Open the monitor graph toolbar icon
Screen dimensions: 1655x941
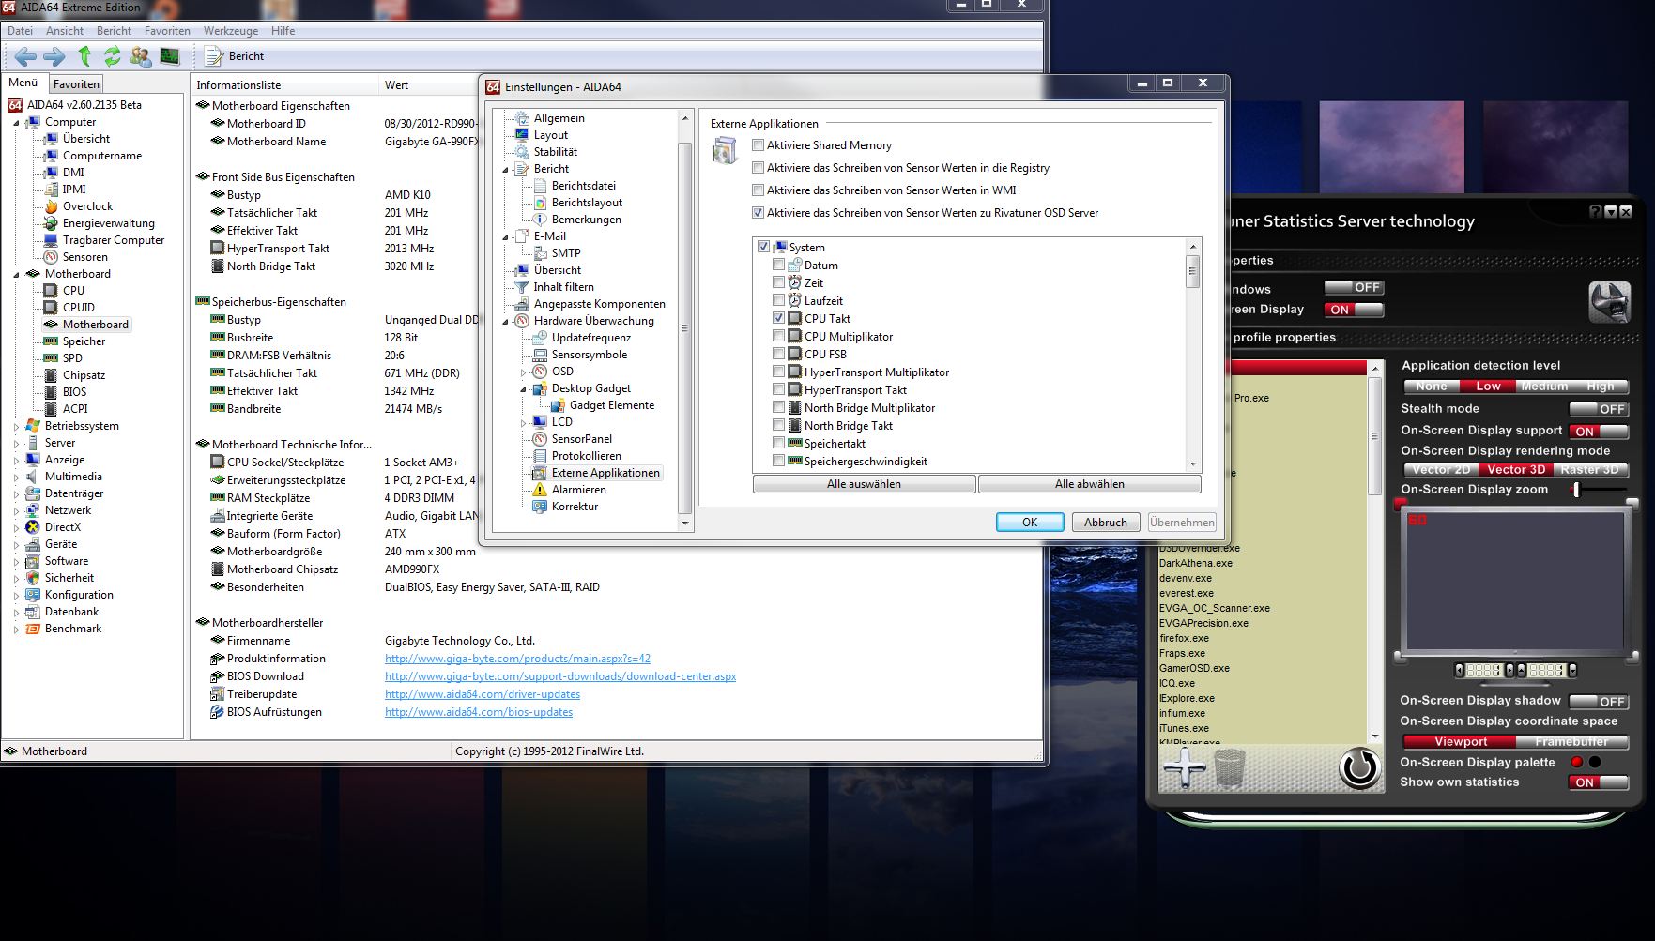(x=170, y=56)
